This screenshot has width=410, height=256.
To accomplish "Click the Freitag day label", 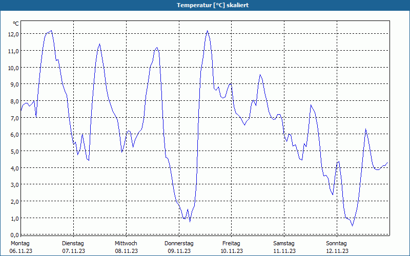I will pos(231,244).
